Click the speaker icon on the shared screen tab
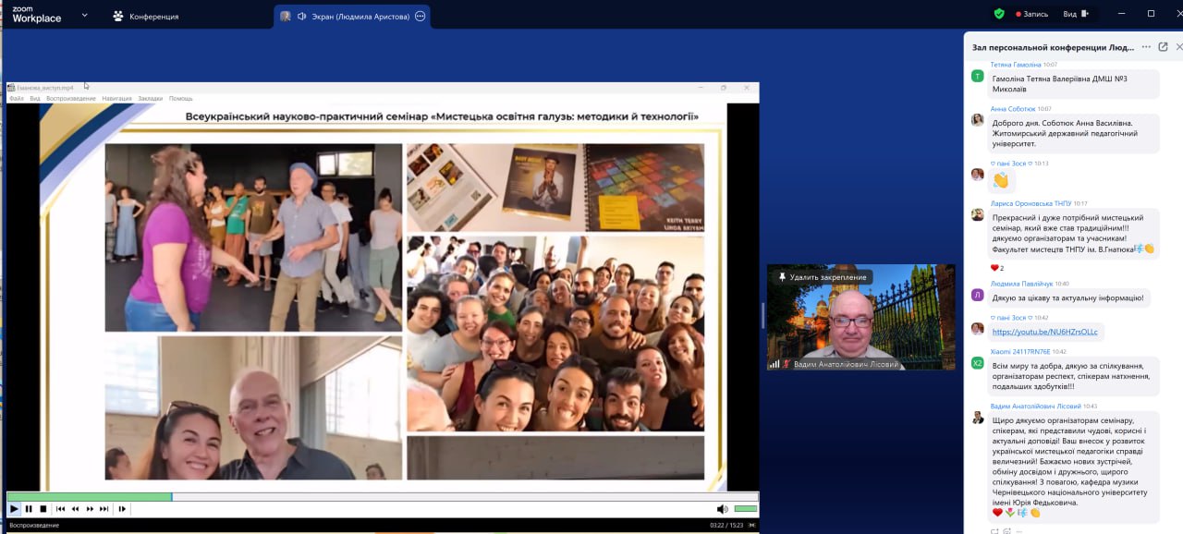This screenshot has width=1183, height=534. [x=301, y=16]
